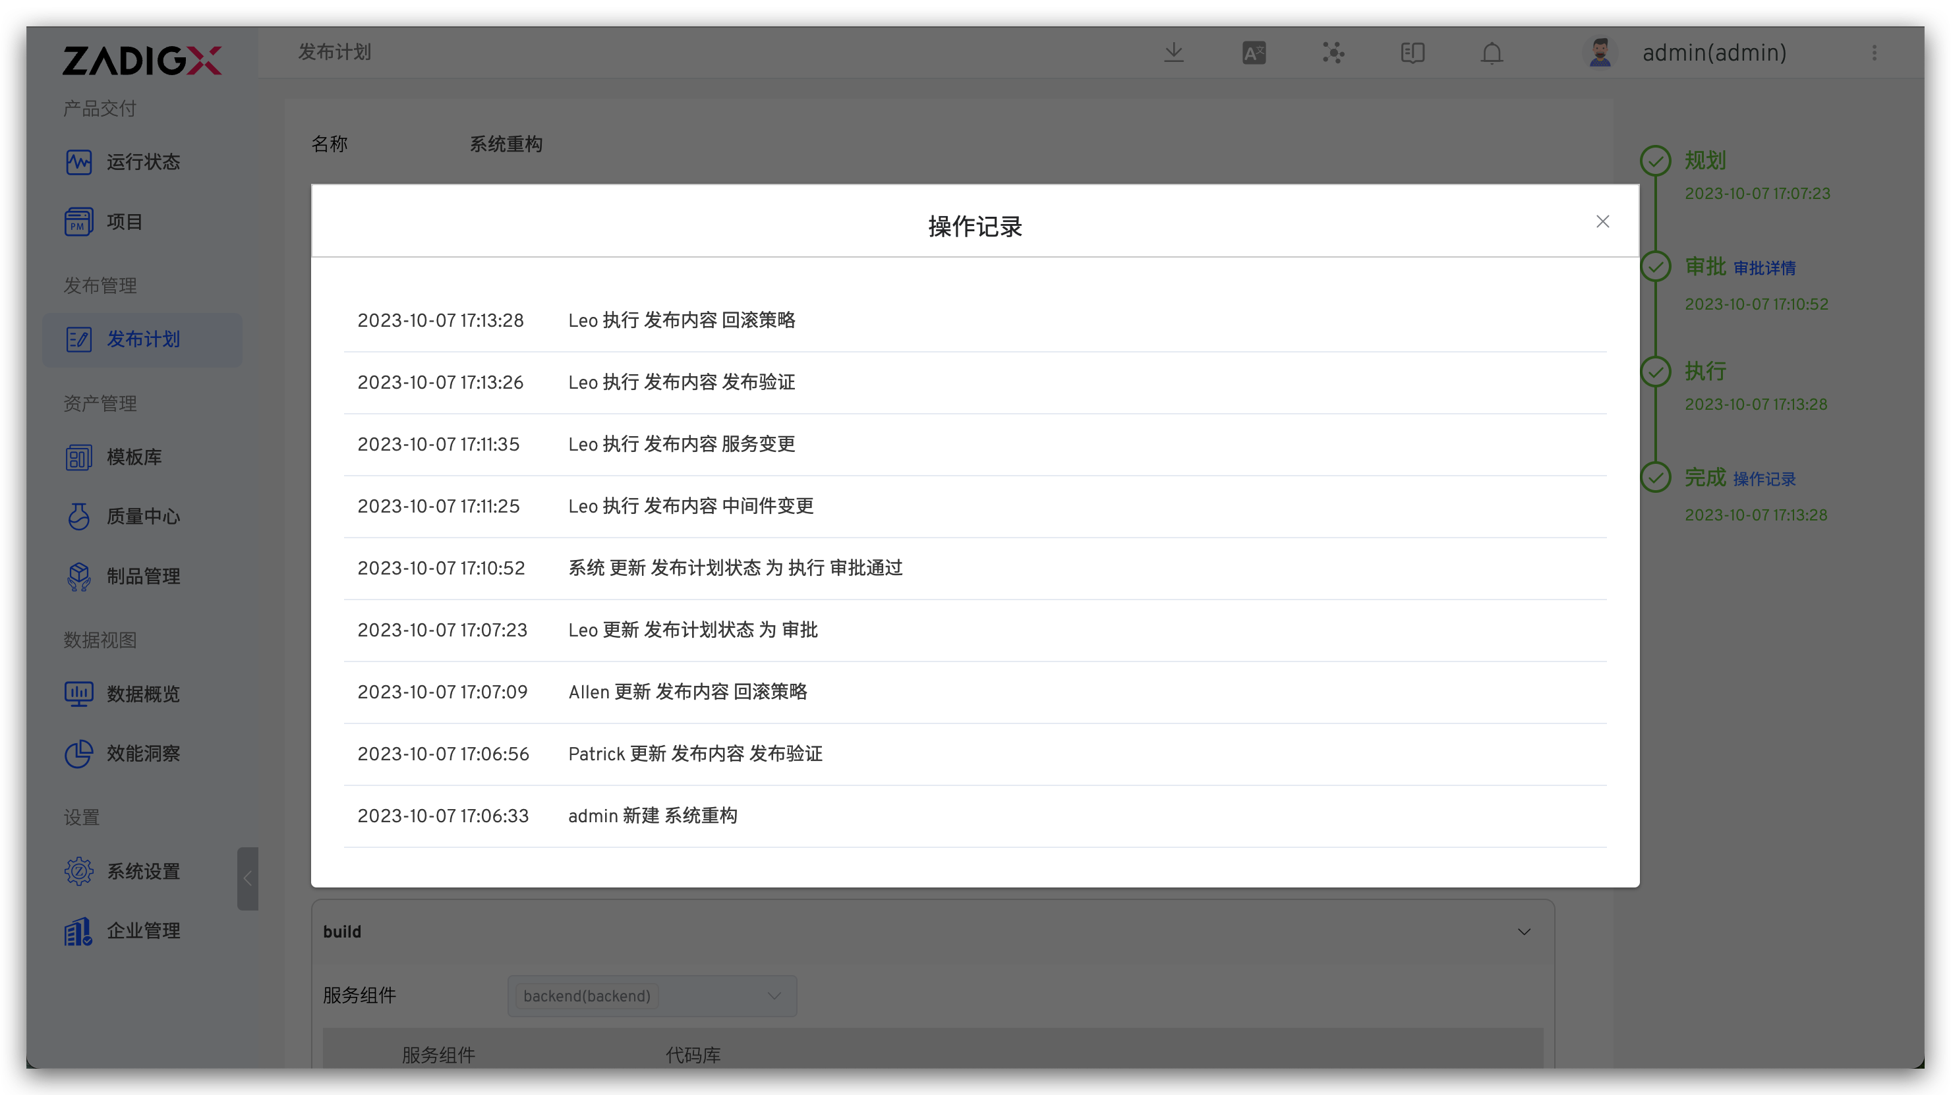
Task: Open the notification bell
Action: point(1492,53)
